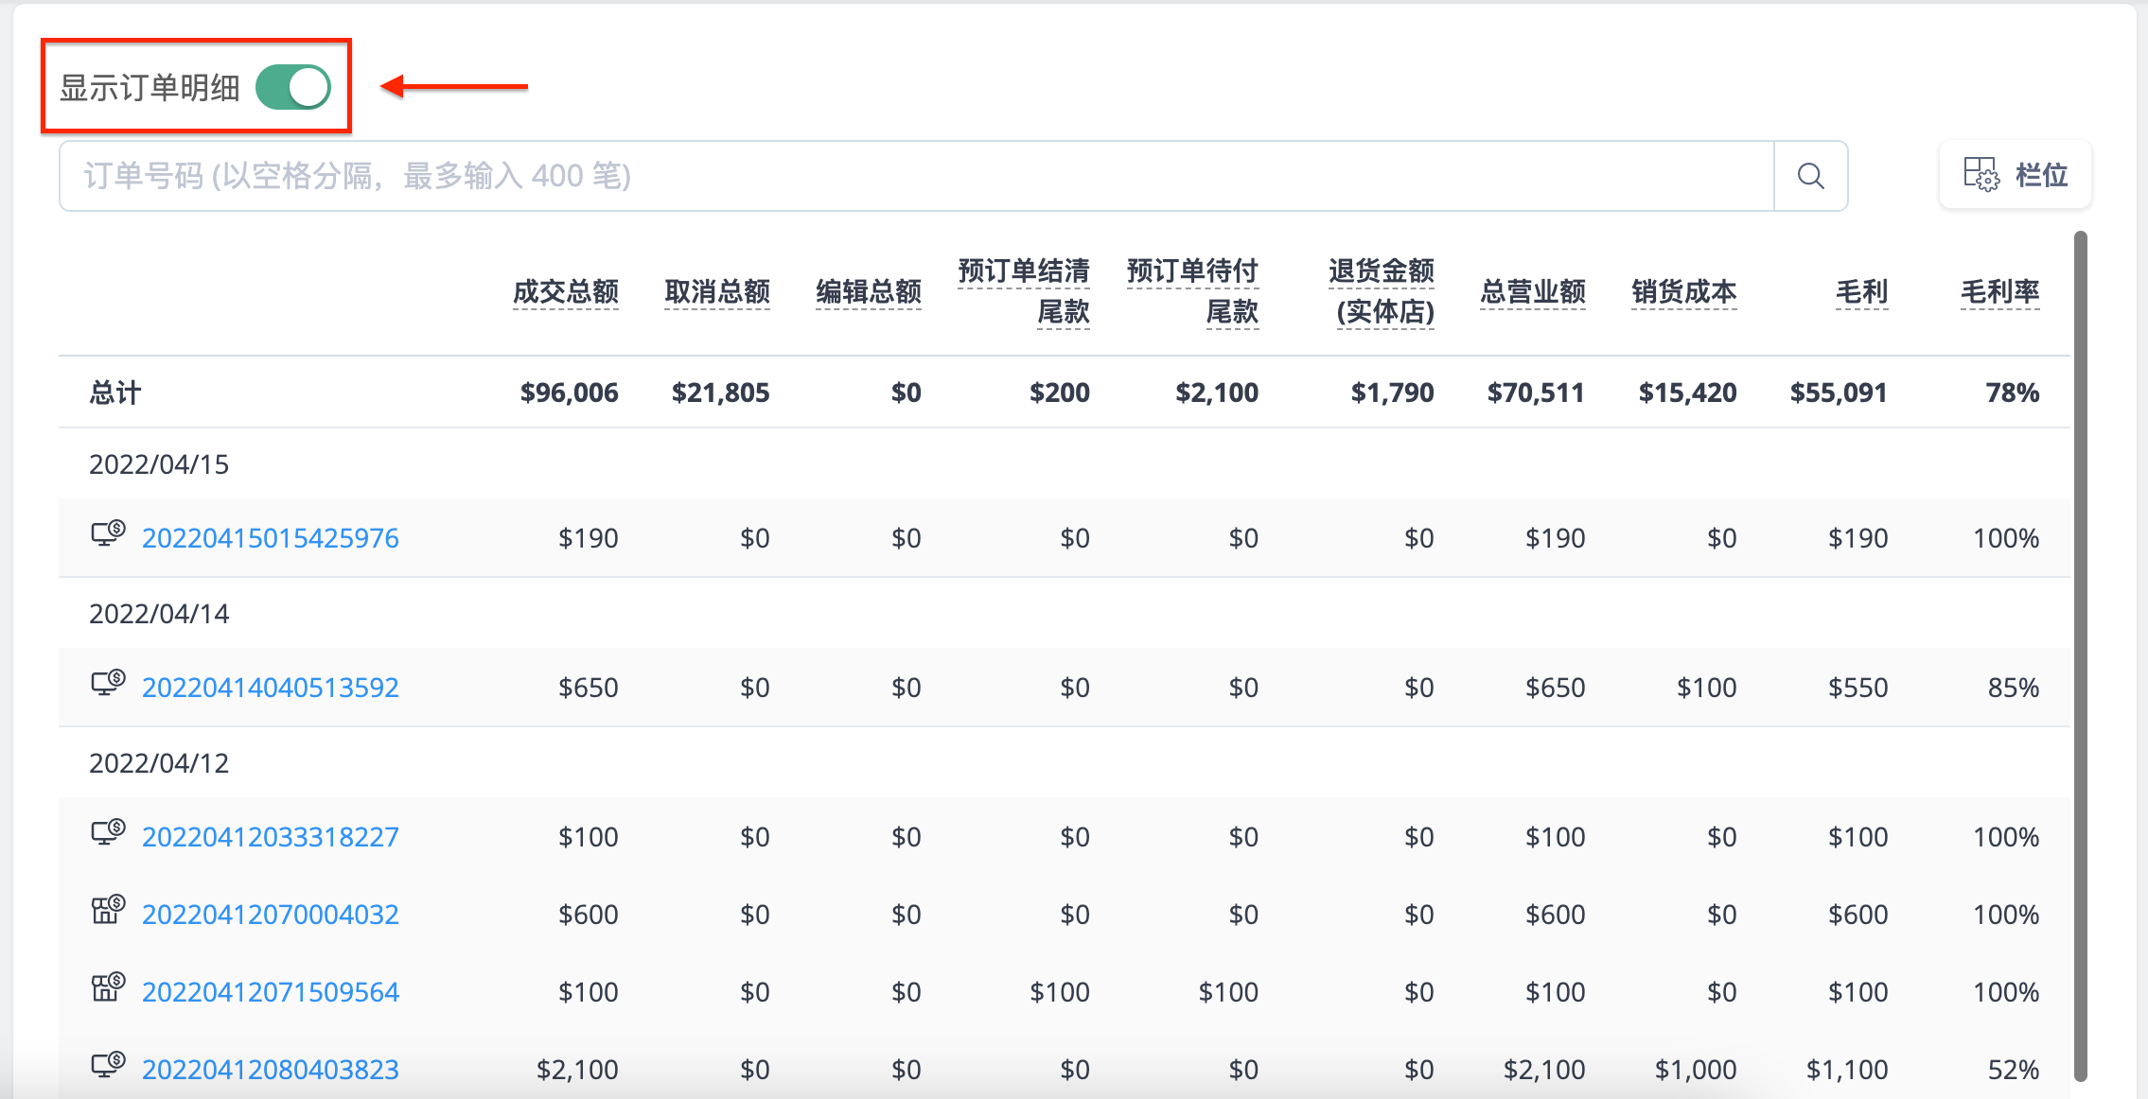The width and height of the screenshot is (2148, 1099).
Task: Click retail store icon beside order 20220412070004032
Action: 108,910
